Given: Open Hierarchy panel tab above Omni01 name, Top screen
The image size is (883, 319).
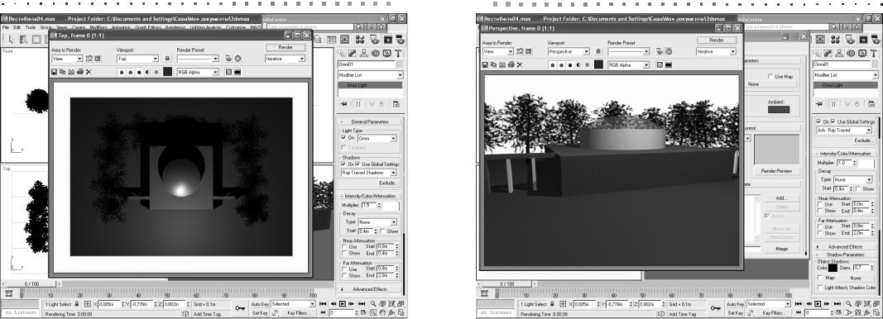Looking at the screenshot, I should point(364,54).
